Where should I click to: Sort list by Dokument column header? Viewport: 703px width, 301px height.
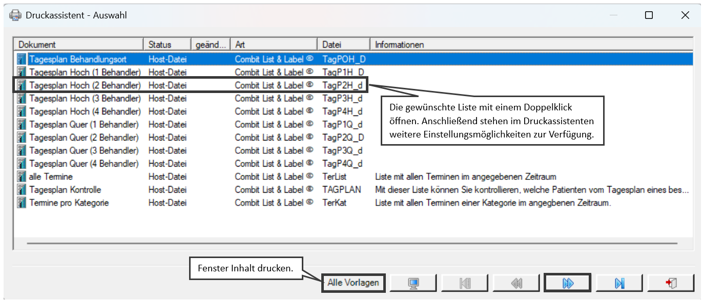click(79, 44)
